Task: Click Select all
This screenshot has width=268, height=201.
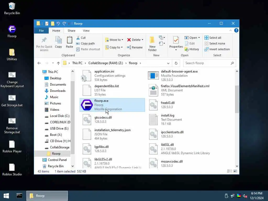Action: click(x=213, y=38)
